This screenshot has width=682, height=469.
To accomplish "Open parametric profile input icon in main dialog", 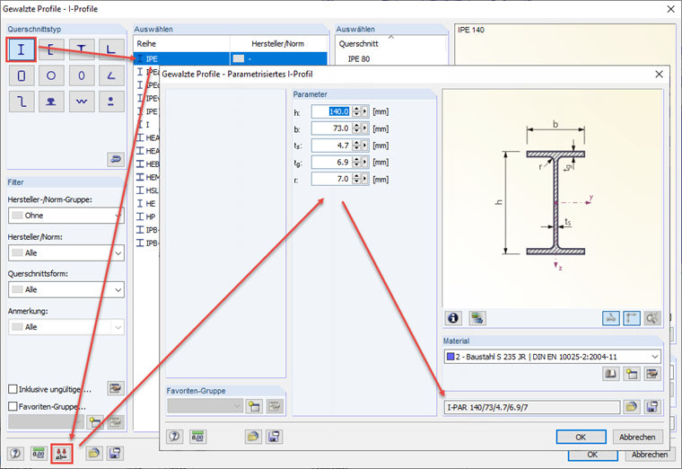I will (61, 454).
